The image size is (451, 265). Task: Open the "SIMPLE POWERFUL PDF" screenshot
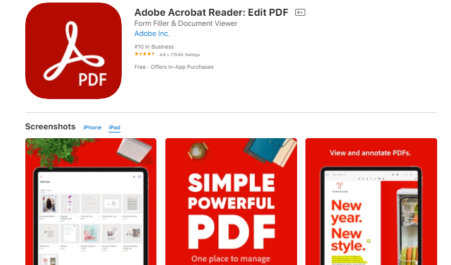231,201
